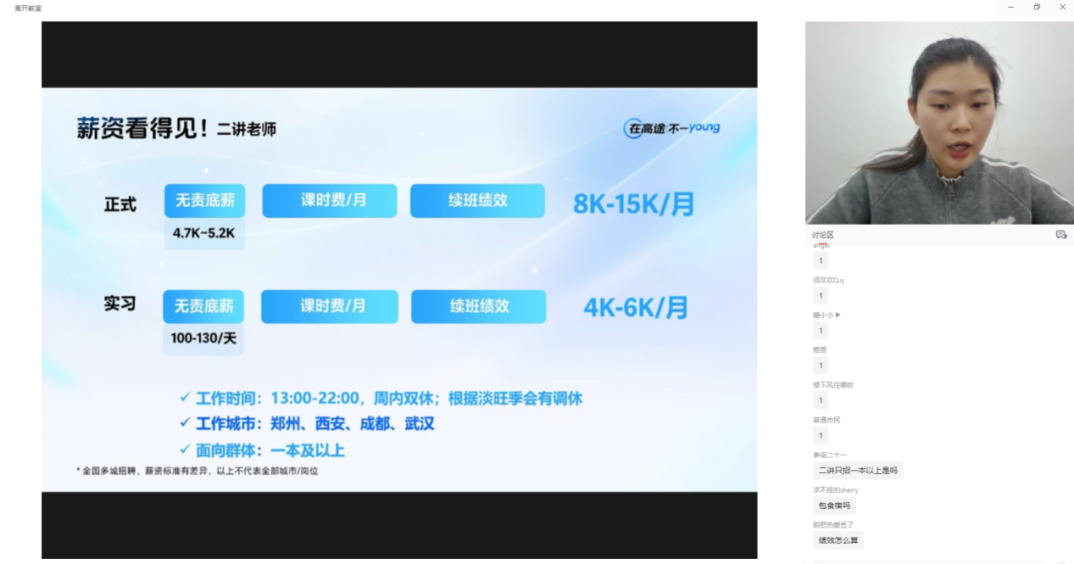This screenshot has height=564, width=1074.
Task: Click 无责底薪 box in the 正式 row
Action: tap(204, 201)
